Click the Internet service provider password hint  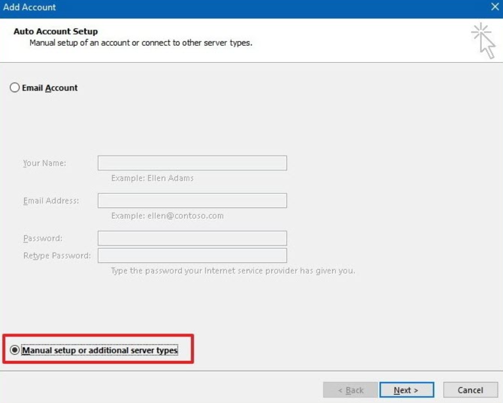click(x=233, y=270)
